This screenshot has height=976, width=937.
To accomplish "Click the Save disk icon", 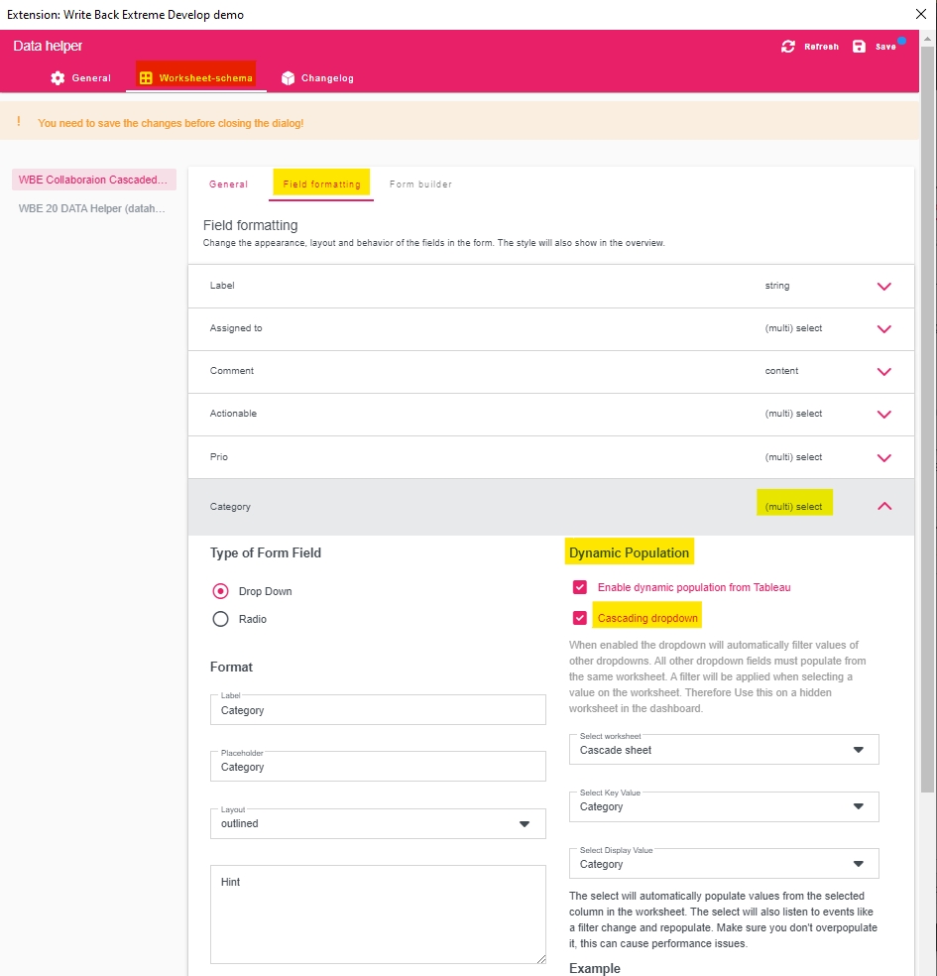I will tap(859, 47).
